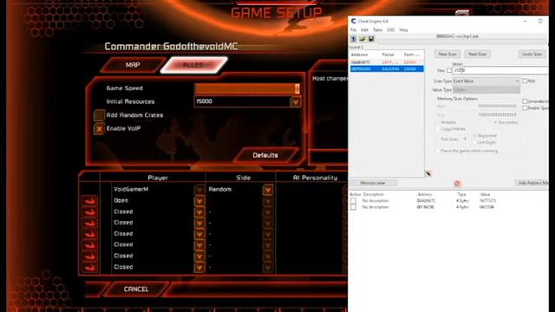Click the red clear-address-list icon

[457, 183]
